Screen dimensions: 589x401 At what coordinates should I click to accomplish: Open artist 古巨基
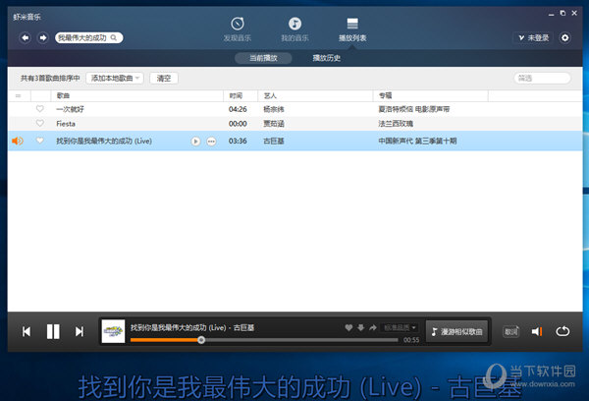[274, 141]
